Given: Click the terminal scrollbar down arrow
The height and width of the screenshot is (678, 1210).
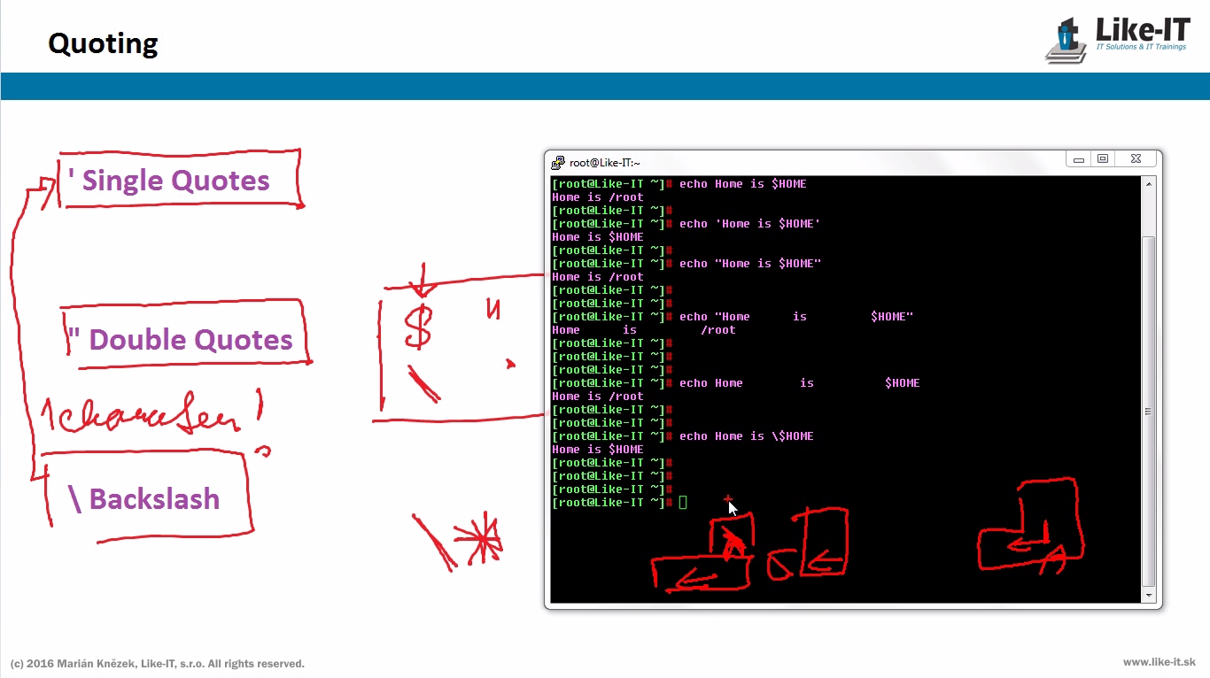Looking at the screenshot, I should click(1149, 597).
